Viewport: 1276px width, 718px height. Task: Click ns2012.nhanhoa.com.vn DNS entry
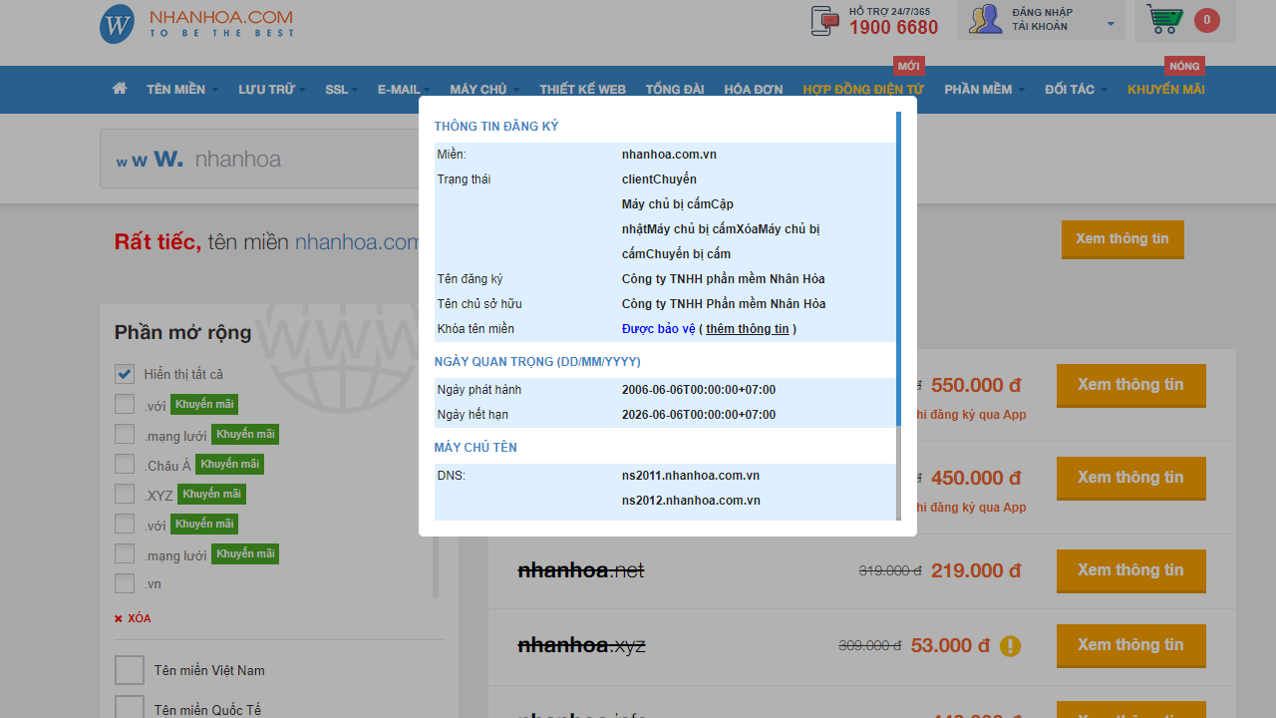pos(691,501)
